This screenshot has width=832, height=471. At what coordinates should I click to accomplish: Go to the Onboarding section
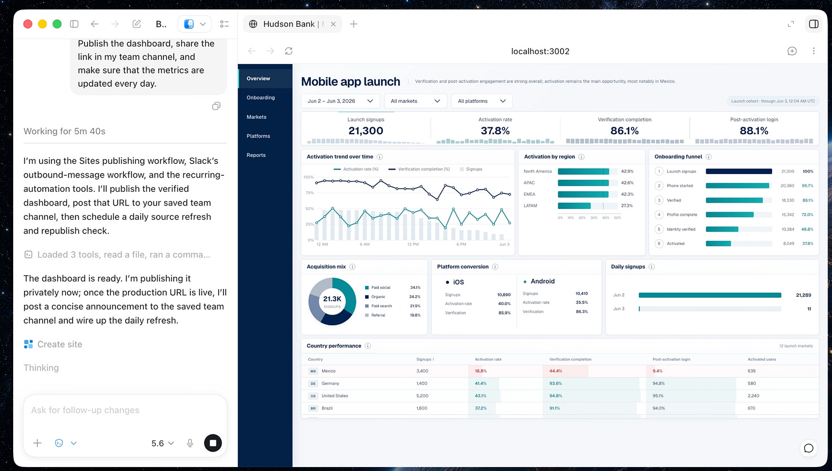pos(261,98)
